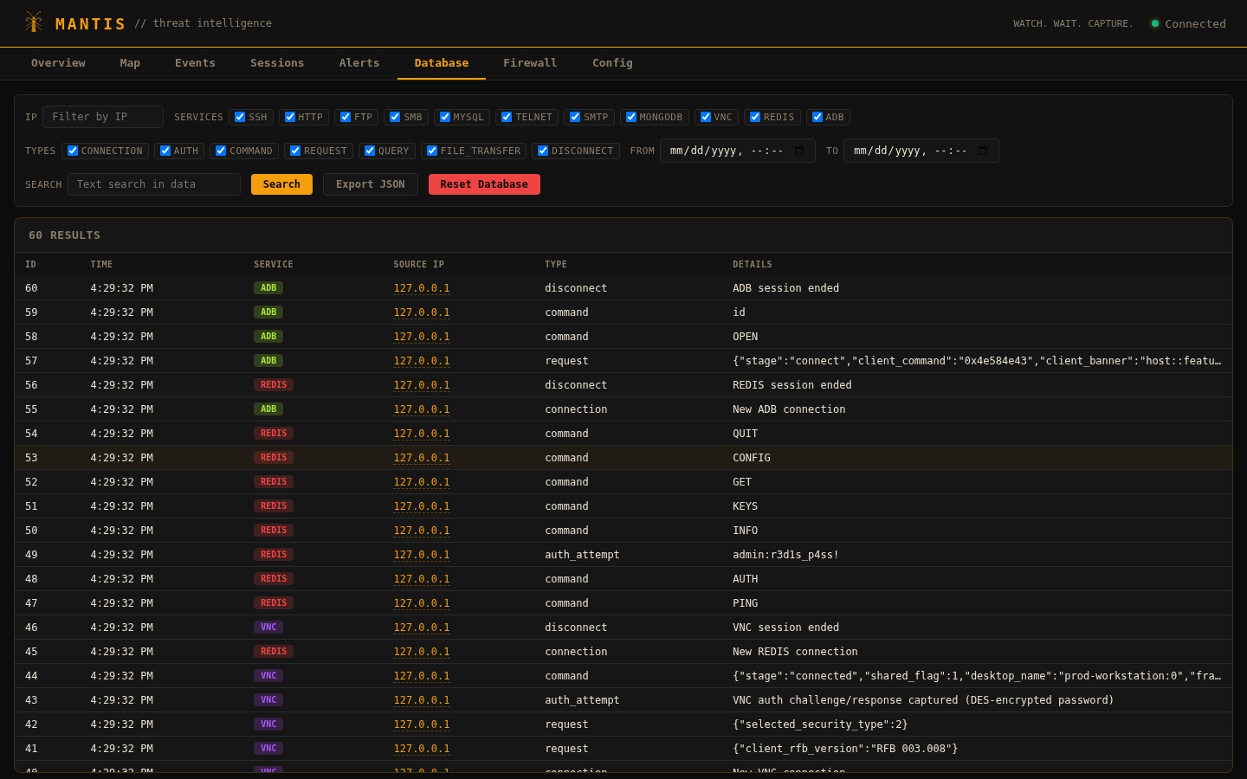Screen dimensions: 1247x779
Task: Uncheck the FILE_TRANSFER type filter
Action: pyautogui.click(x=431, y=150)
